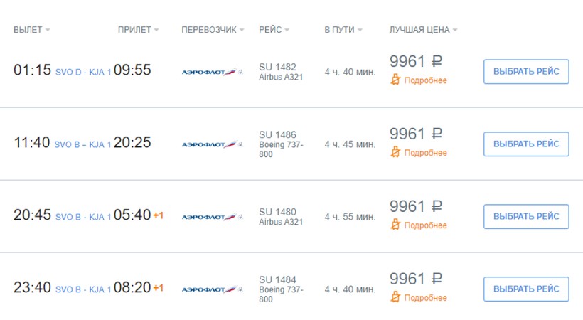This screenshot has width=583, height=320.
Task: Sort by В ПУТИ travel duration
Action: tap(343, 30)
